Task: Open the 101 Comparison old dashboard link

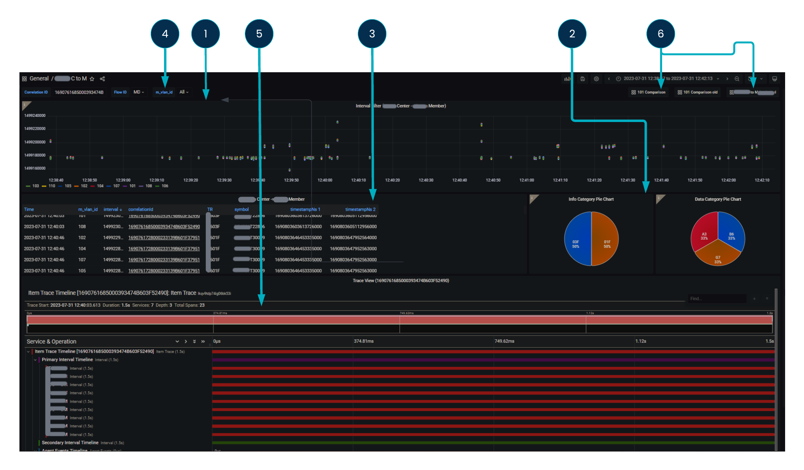Action: point(697,92)
